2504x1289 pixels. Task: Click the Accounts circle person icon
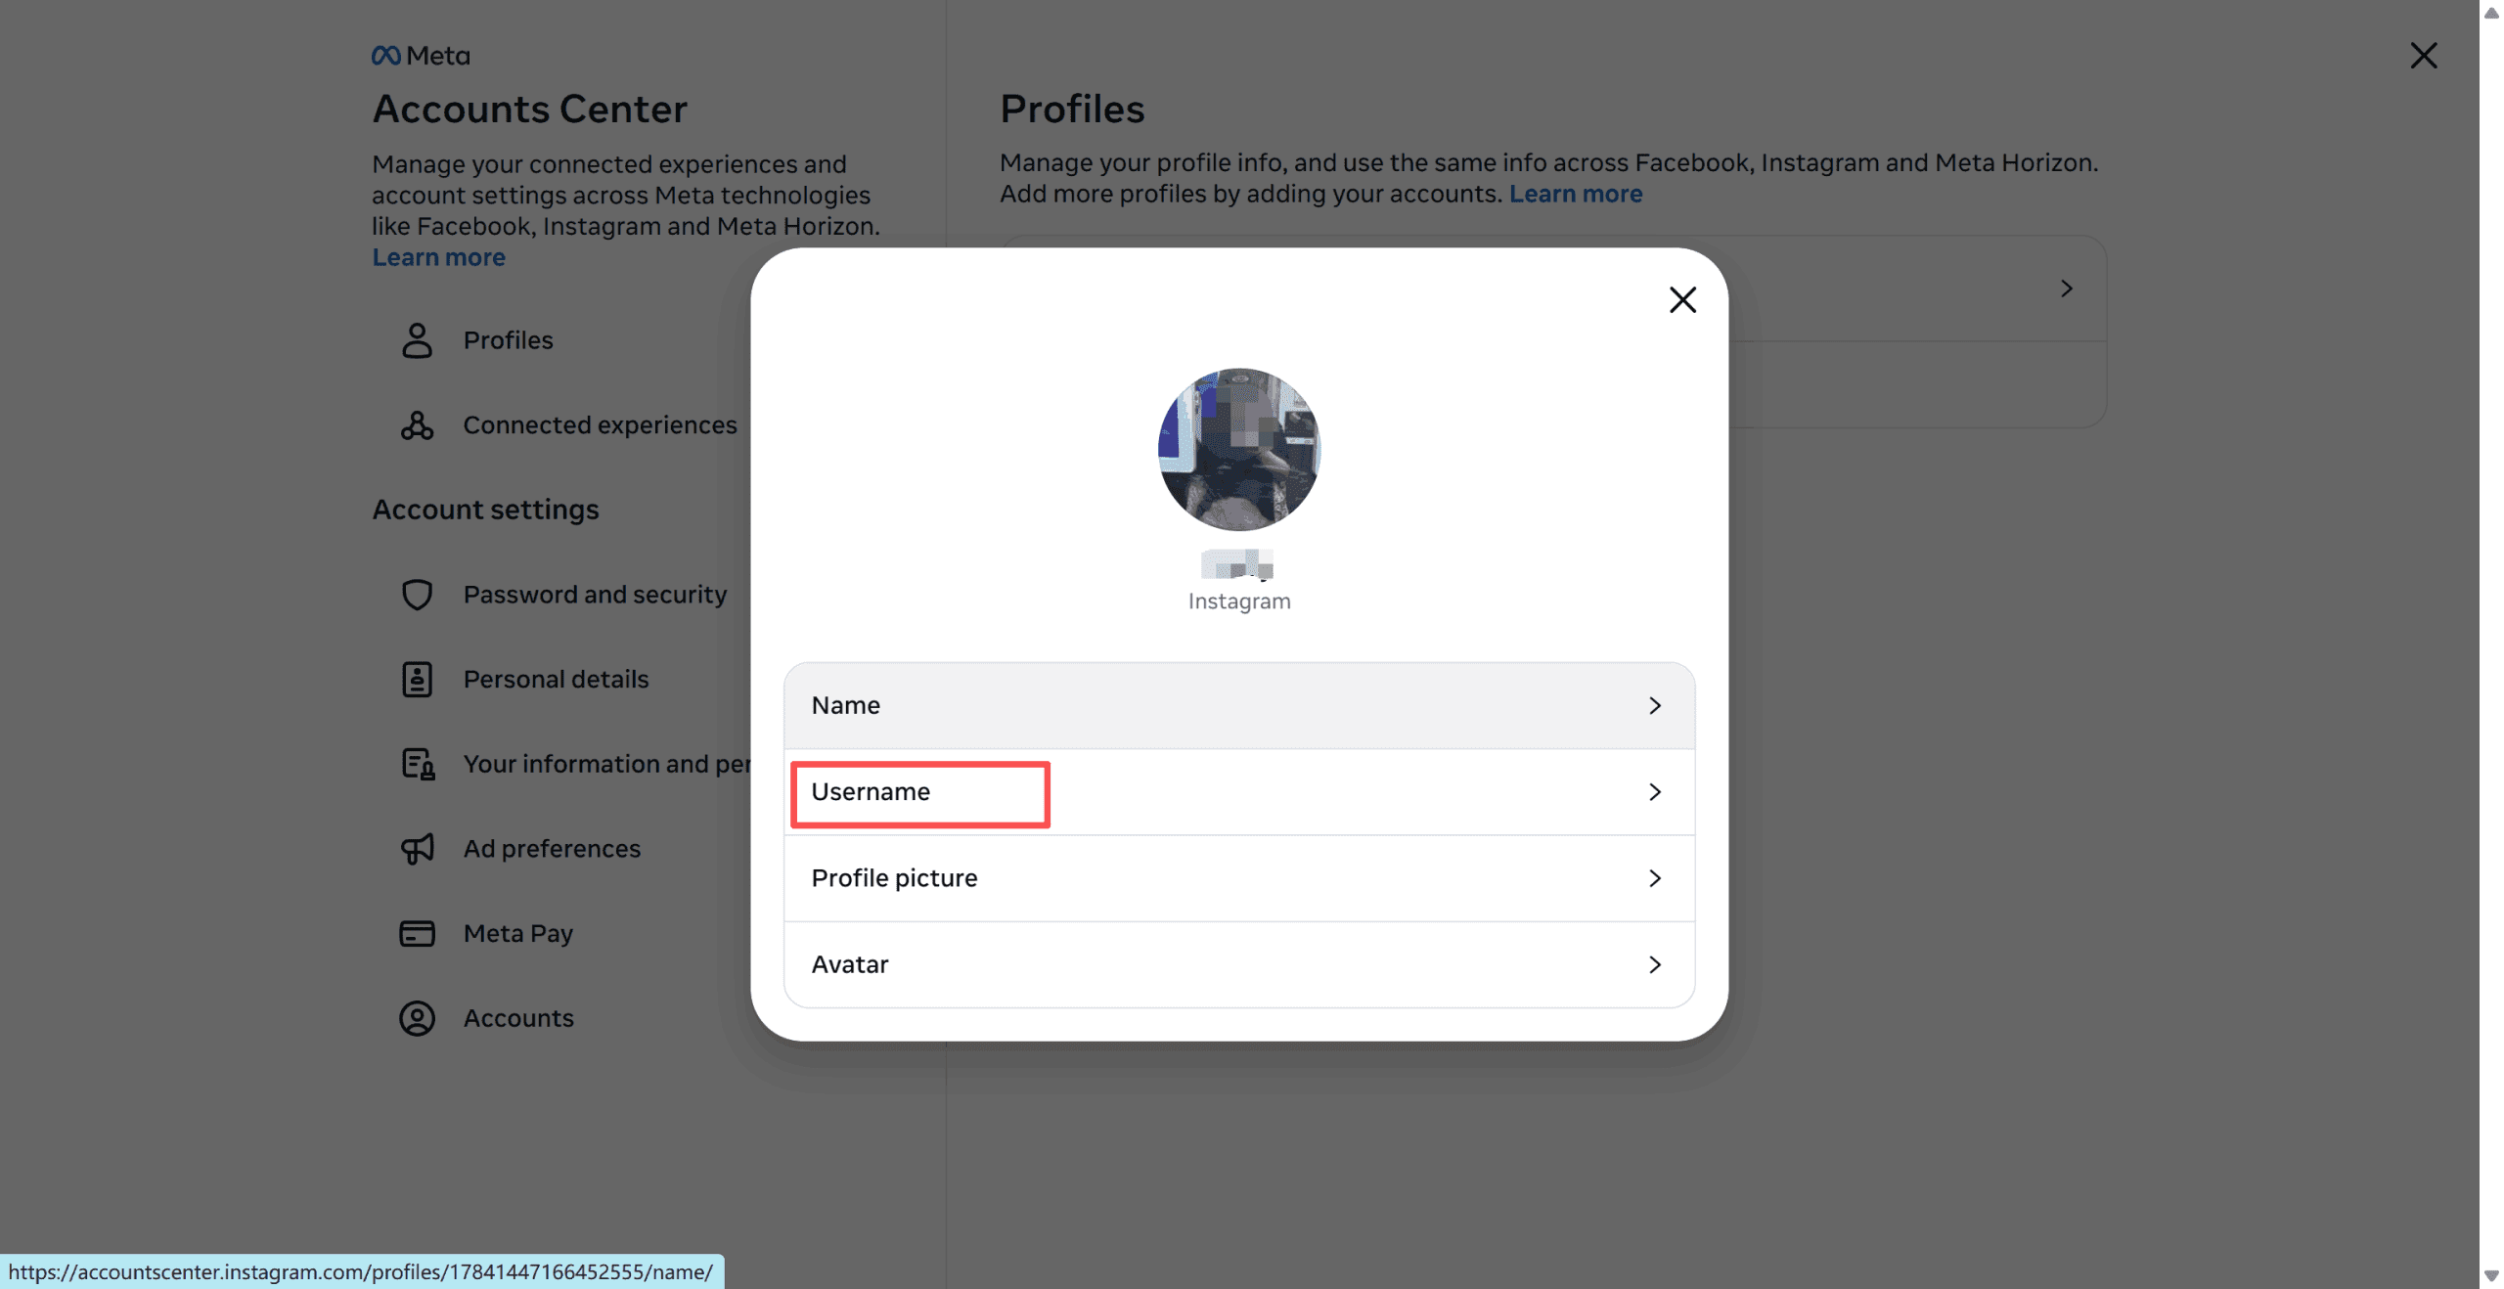pos(417,1018)
